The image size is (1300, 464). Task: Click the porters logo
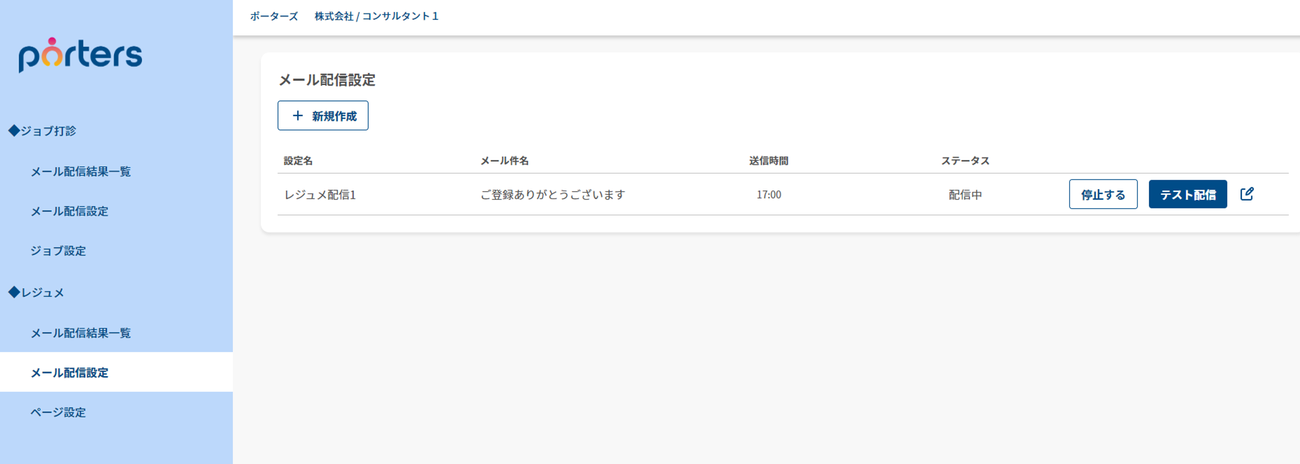pyautogui.click(x=81, y=55)
